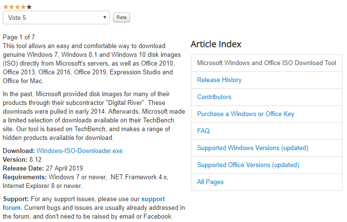Click the Rate button
Image resolution: width=347 pixels, height=222 pixels.
[121, 17]
